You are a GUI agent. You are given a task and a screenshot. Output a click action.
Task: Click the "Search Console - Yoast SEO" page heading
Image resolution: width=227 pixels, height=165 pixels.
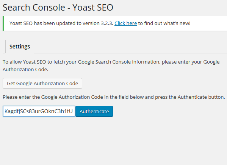[x=58, y=7]
